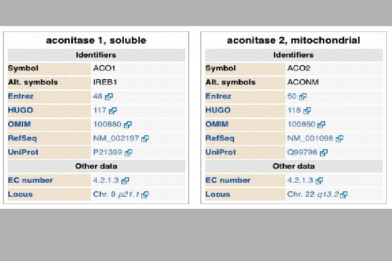Open the EC number label in aconitase 2 table
The image size is (392, 261).
[228, 180]
